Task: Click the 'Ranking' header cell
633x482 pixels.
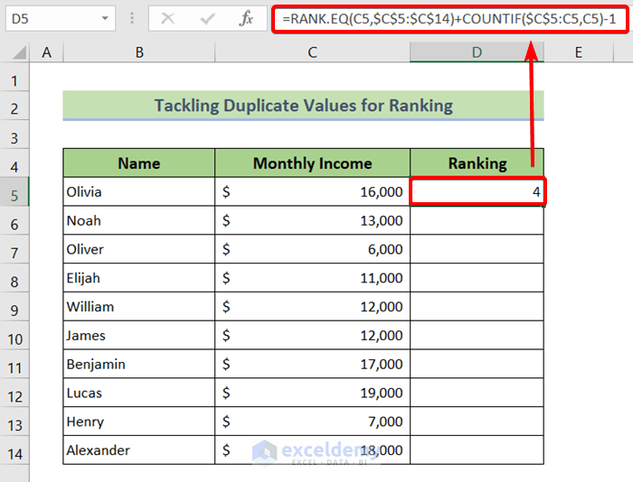Action: click(x=477, y=162)
